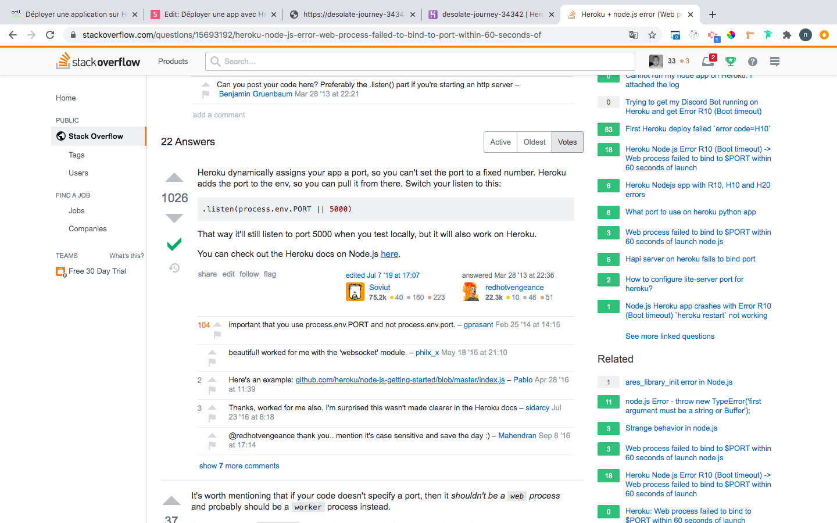Open redhotvengeance's profile avatar

(471, 292)
